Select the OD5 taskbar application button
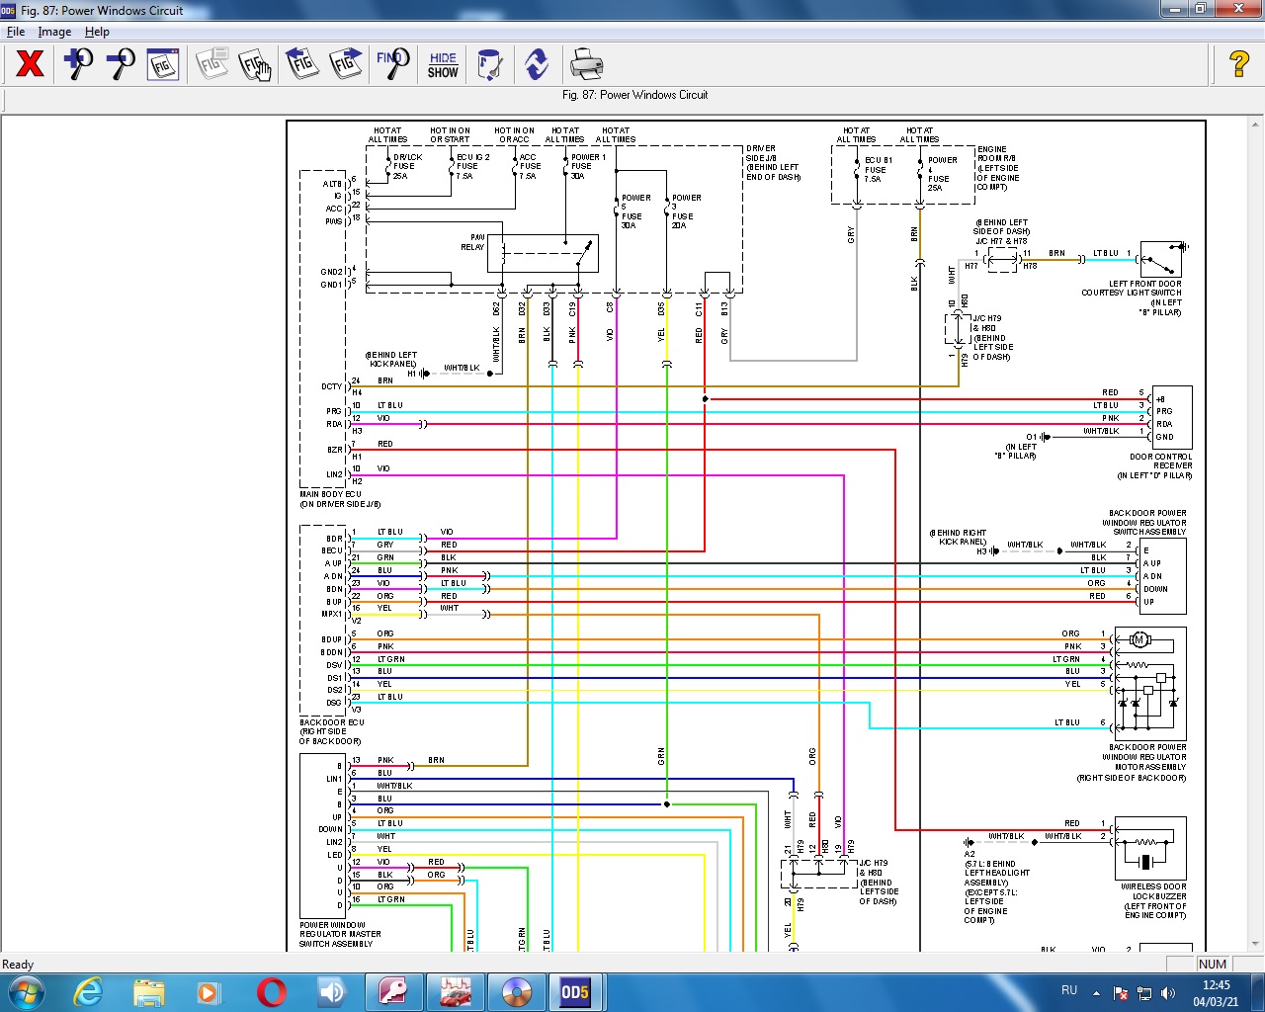This screenshot has width=1265, height=1012. [575, 992]
